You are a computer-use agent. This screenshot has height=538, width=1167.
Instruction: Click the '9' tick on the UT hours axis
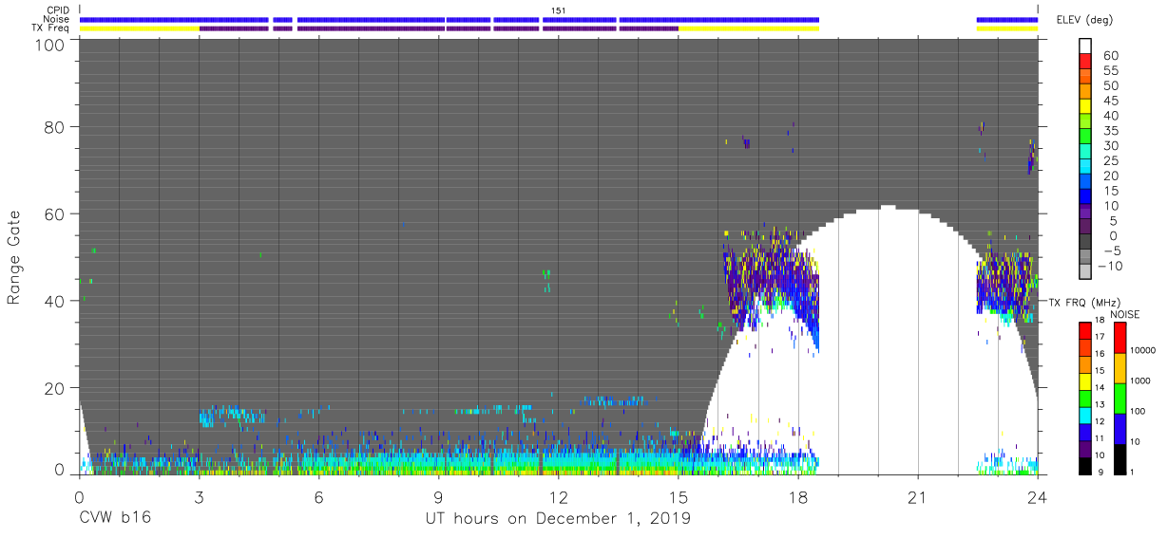pyautogui.click(x=438, y=496)
